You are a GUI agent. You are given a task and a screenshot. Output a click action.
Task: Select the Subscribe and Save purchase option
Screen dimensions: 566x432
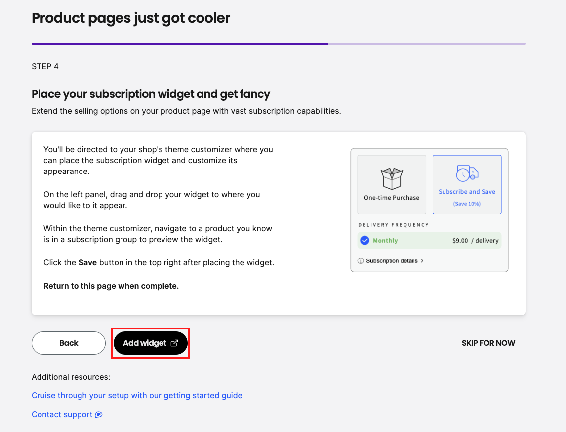(x=467, y=184)
